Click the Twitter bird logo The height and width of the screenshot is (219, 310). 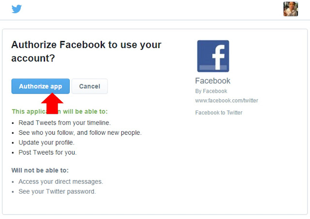click(16, 9)
